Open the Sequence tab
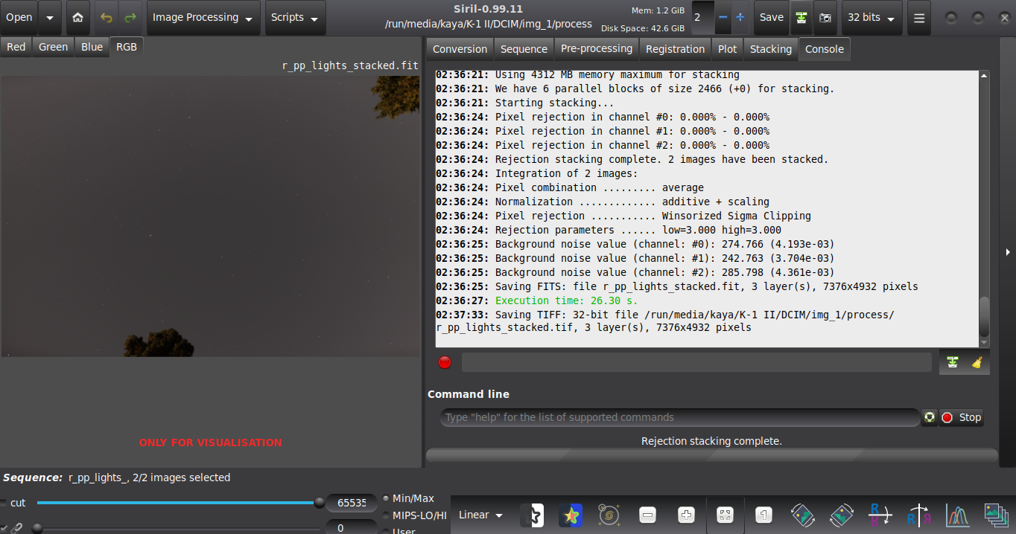The width and height of the screenshot is (1016, 534). pos(524,49)
